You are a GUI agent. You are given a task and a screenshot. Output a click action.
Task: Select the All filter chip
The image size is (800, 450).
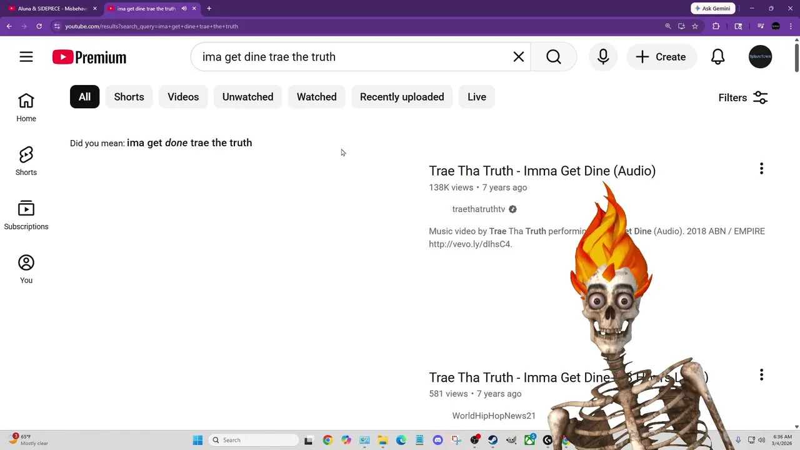coord(84,97)
